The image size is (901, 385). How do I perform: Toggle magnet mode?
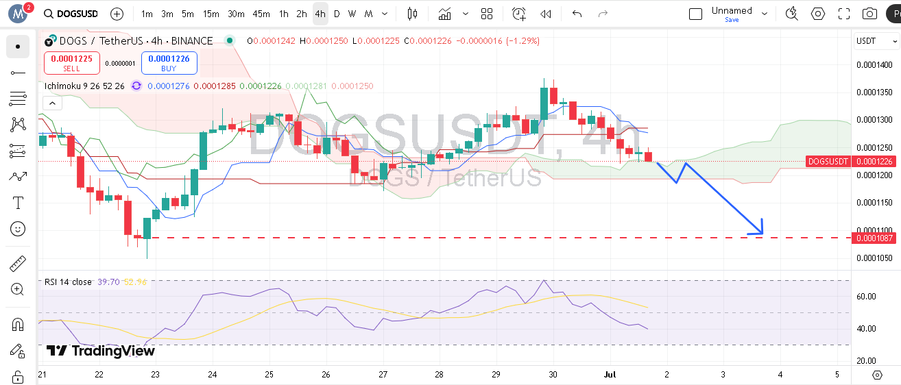tap(18, 324)
